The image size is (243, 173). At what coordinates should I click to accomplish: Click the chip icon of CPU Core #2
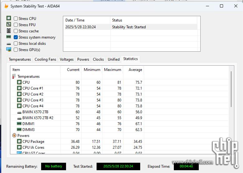pos(19,94)
